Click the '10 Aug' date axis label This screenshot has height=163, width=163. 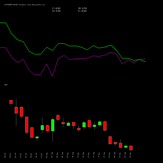point(73,155)
